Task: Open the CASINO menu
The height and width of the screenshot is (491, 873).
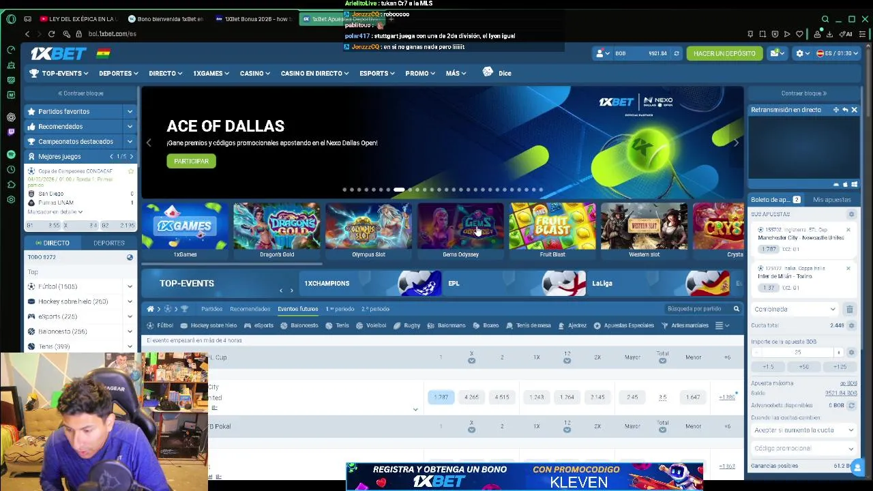Action: click(x=255, y=73)
